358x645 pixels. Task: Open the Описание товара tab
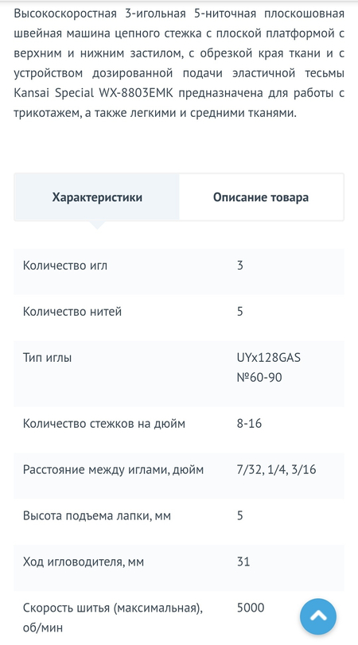261,197
